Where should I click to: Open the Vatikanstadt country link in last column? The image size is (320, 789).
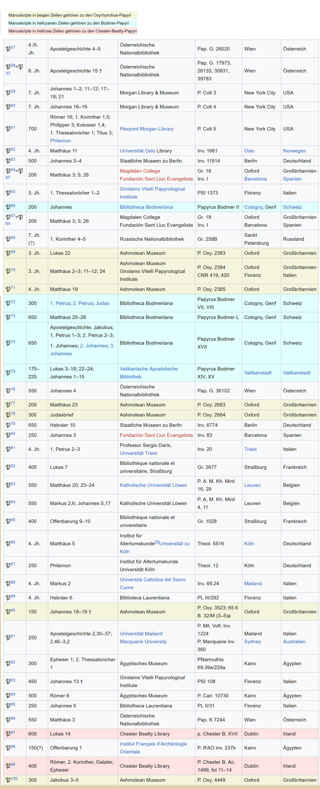pos(297,373)
